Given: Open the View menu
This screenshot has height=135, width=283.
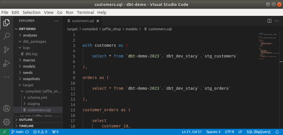Looking at the screenshot, I should coord(49,12).
